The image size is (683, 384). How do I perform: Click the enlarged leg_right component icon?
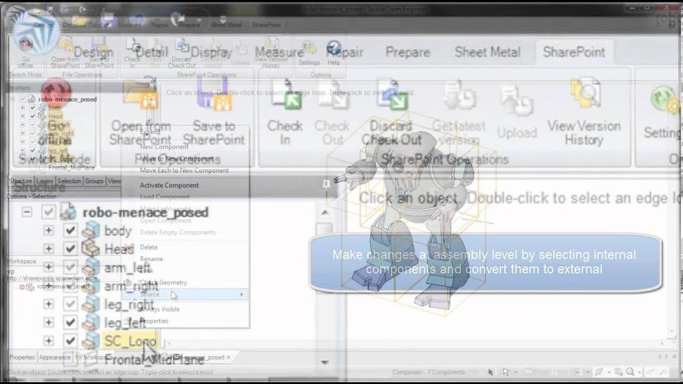click(x=90, y=305)
